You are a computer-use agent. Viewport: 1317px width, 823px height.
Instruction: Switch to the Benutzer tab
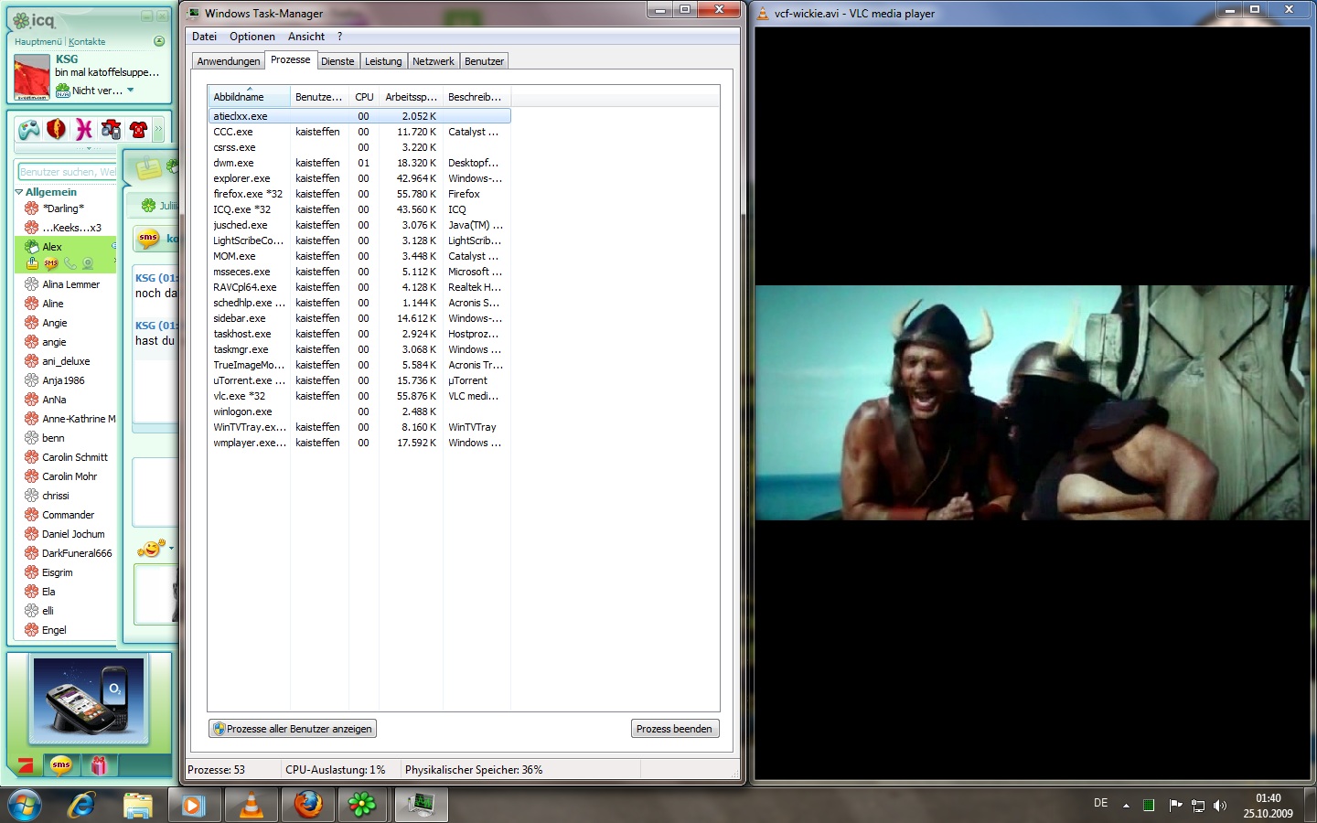484,61
